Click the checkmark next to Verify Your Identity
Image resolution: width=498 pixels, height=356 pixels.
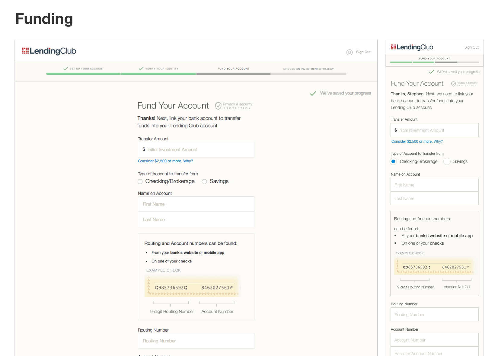pos(141,68)
